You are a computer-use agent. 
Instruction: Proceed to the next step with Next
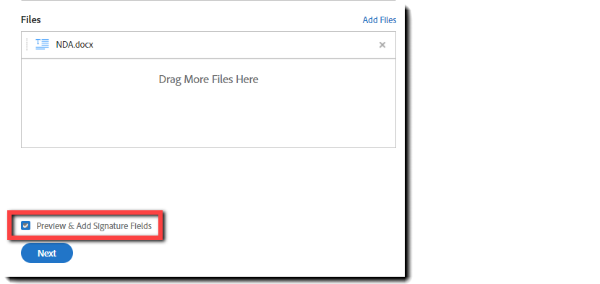pos(47,253)
